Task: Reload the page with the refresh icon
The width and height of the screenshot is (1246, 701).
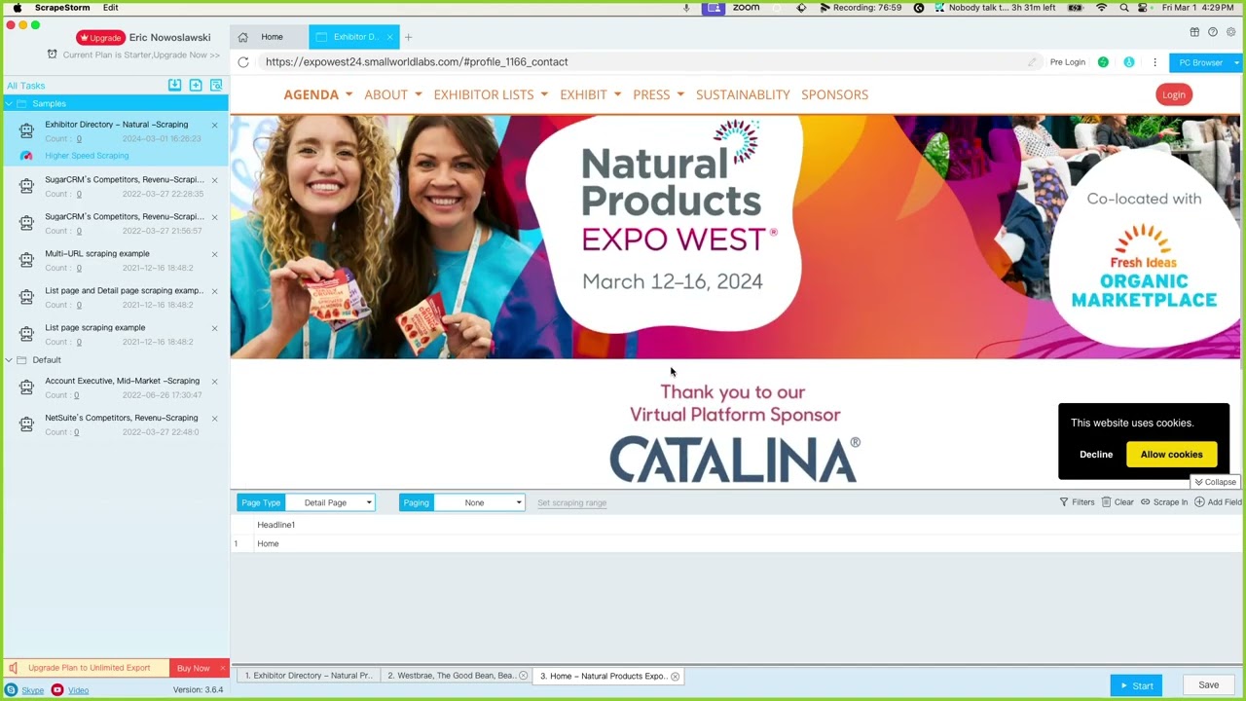Action: coord(243,62)
